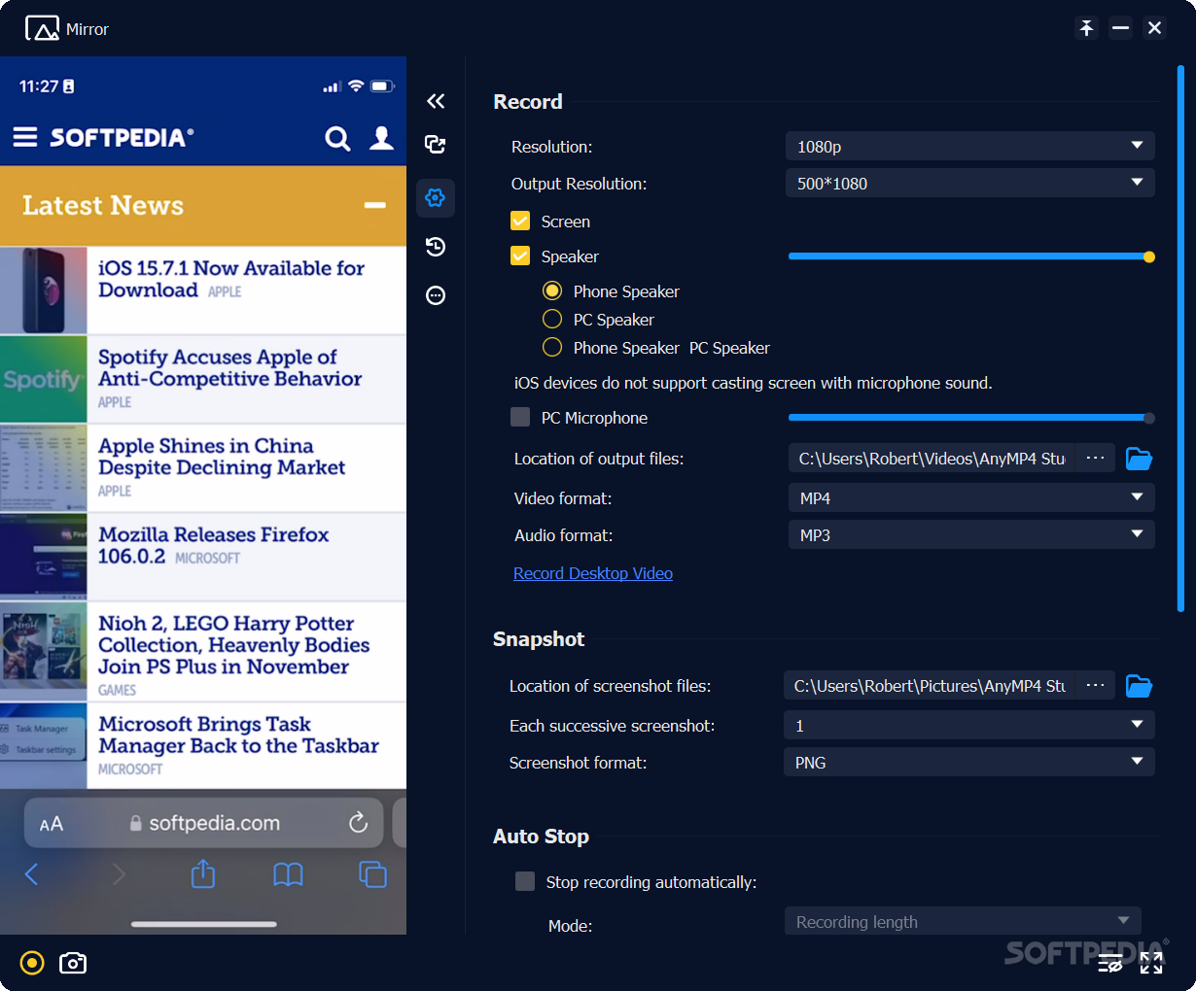Open Each successive screenshot dropdown
This screenshot has height=991, width=1196.
point(969,725)
